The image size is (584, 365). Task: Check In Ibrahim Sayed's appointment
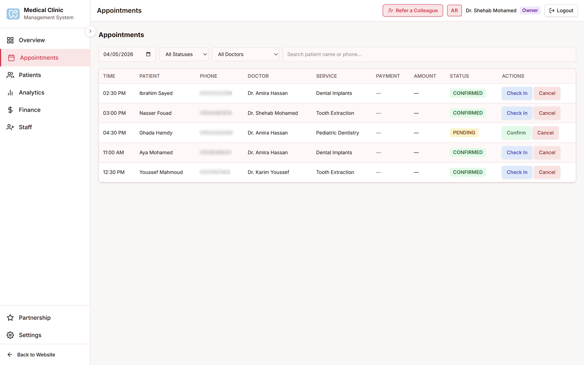pyautogui.click(x=516, y=93)
